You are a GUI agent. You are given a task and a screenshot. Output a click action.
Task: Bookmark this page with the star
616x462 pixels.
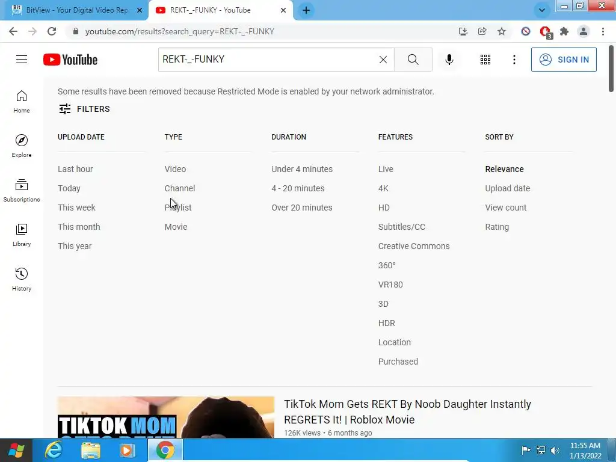coord(501,31)
